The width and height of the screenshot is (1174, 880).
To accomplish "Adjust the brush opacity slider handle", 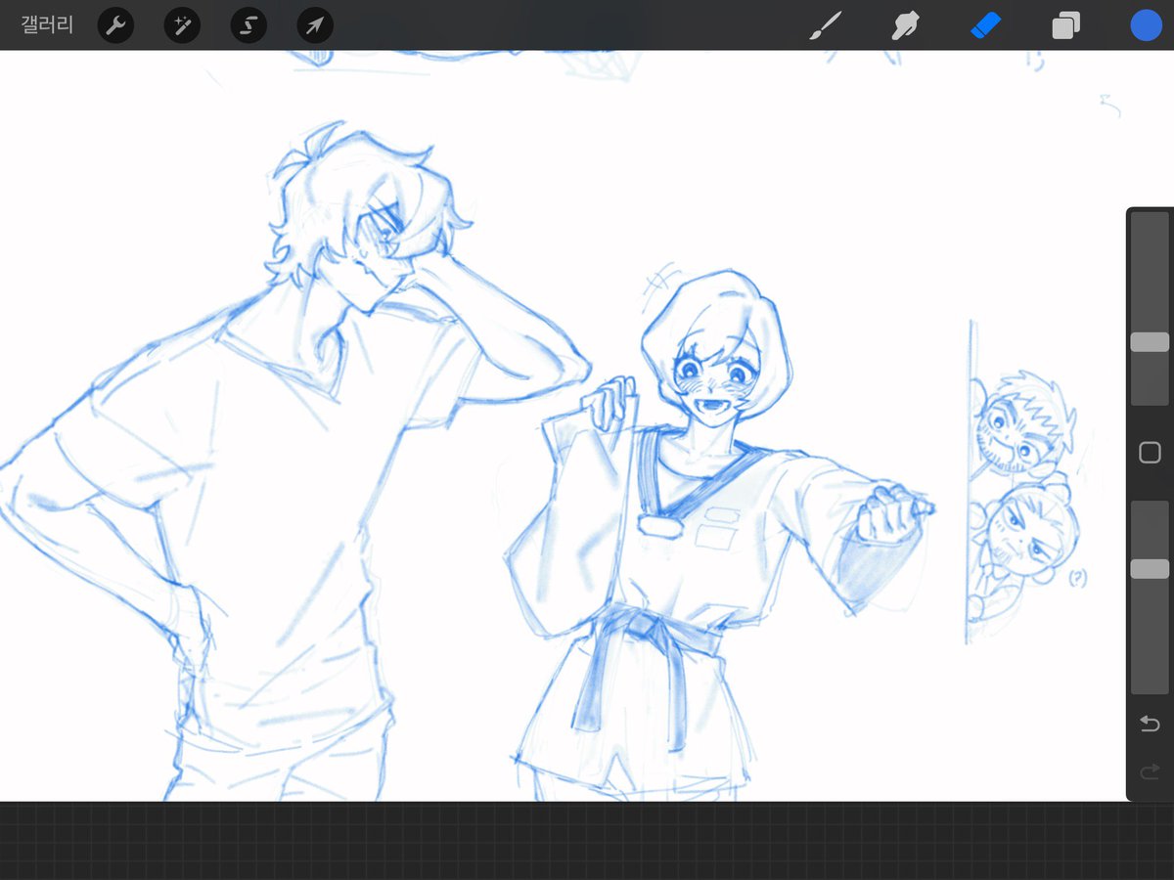I will (x=1150, y=569).
